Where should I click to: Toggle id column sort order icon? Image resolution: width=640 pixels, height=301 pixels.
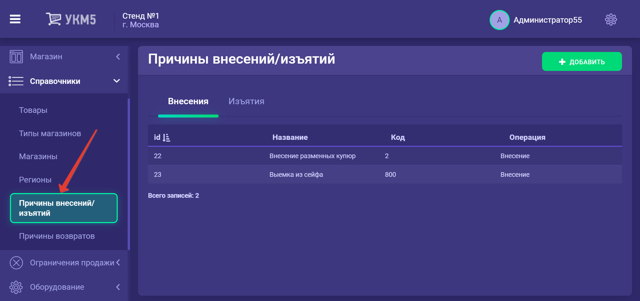[x=166, y=138]
